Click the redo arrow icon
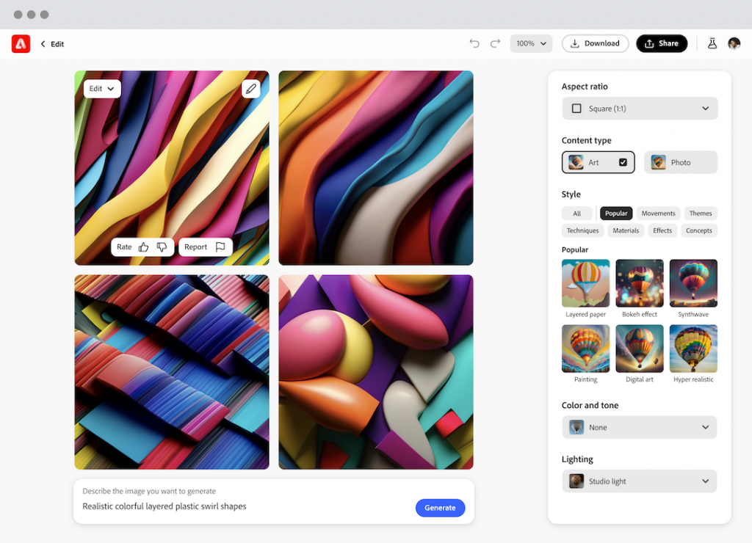 pyautogui.click(x=495, y=43)
